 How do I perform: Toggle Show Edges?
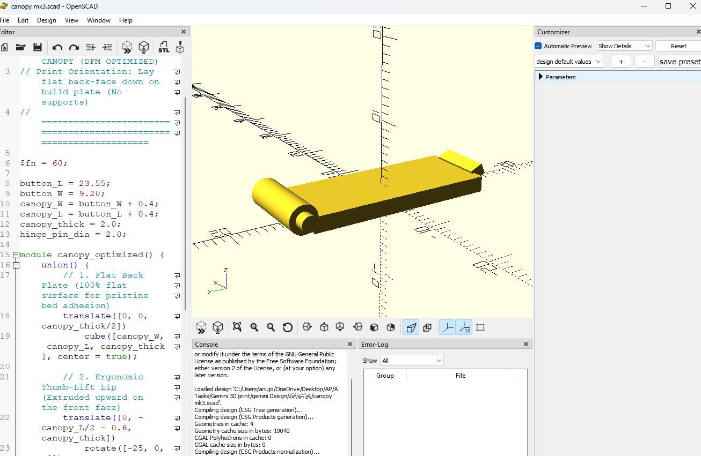pos(481,327)
